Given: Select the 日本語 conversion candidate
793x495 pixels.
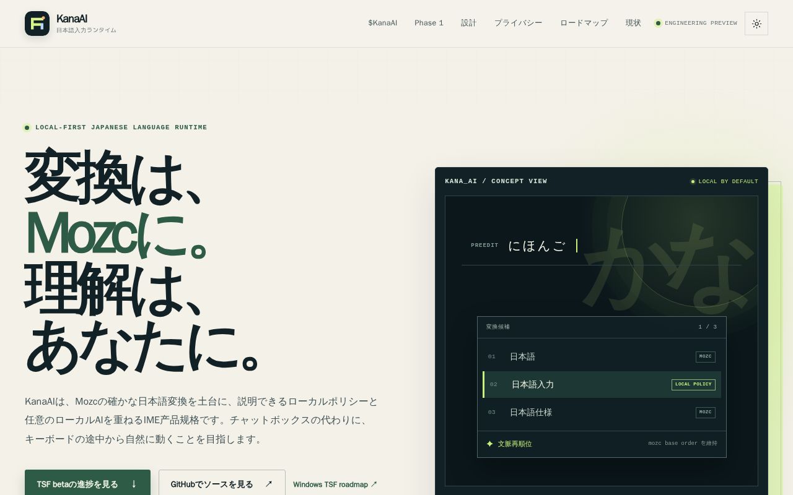Looking at the screenshot, I should (x=602, y=356).
